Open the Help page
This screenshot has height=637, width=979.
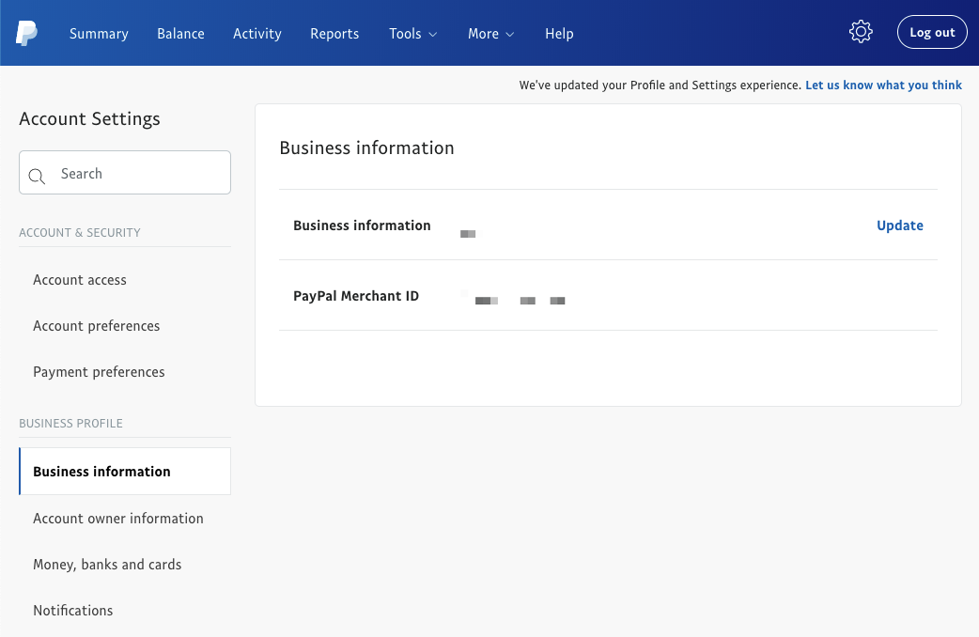point(559,34)
